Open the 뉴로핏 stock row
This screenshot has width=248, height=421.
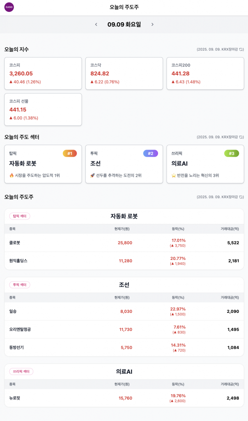click(124, 398)
